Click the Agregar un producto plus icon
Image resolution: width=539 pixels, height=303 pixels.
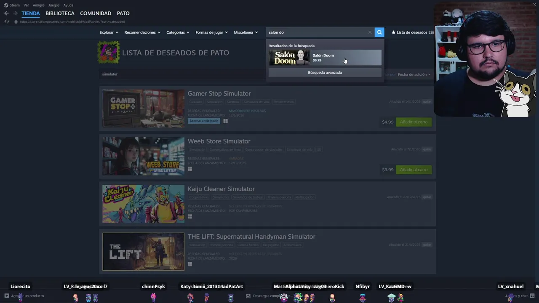6,296
